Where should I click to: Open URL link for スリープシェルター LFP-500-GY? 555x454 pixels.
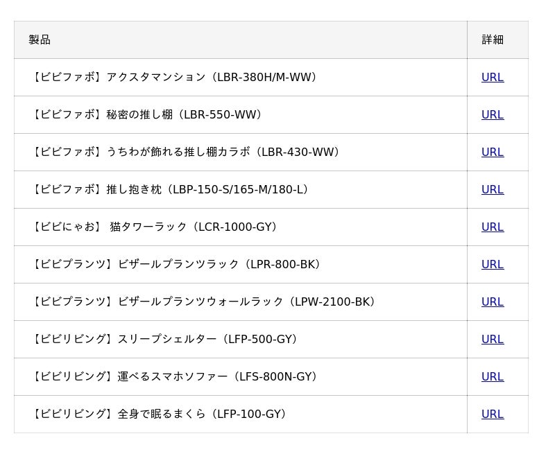pos(493,340)
